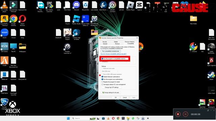This screenshot has width=216, height=121.
Task: Toggle Run this program in compatibility mode
Action: [x=102, y=59]
